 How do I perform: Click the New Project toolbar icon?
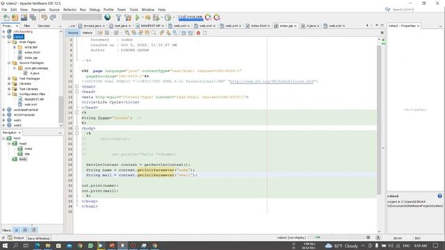[15, 17]
